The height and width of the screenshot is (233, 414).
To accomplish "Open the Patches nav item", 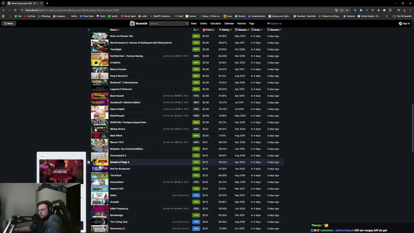I will (241, 23).
